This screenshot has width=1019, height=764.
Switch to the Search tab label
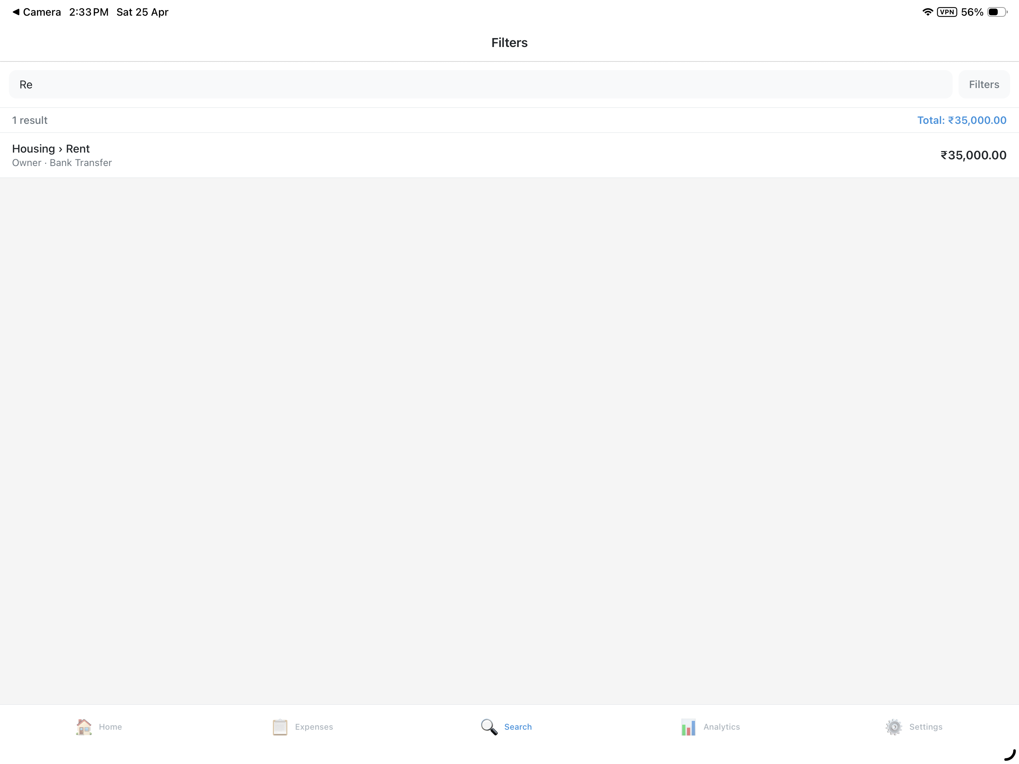tap(518, 727)
